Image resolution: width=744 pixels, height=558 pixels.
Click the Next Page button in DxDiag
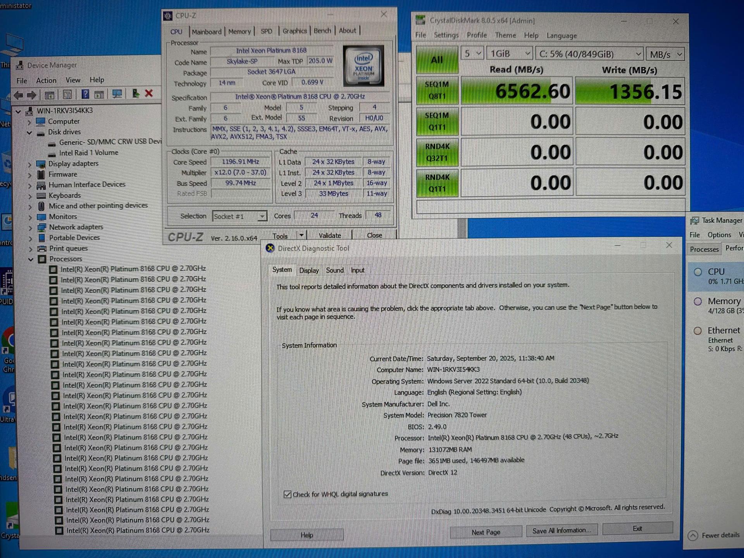[486, 532]
